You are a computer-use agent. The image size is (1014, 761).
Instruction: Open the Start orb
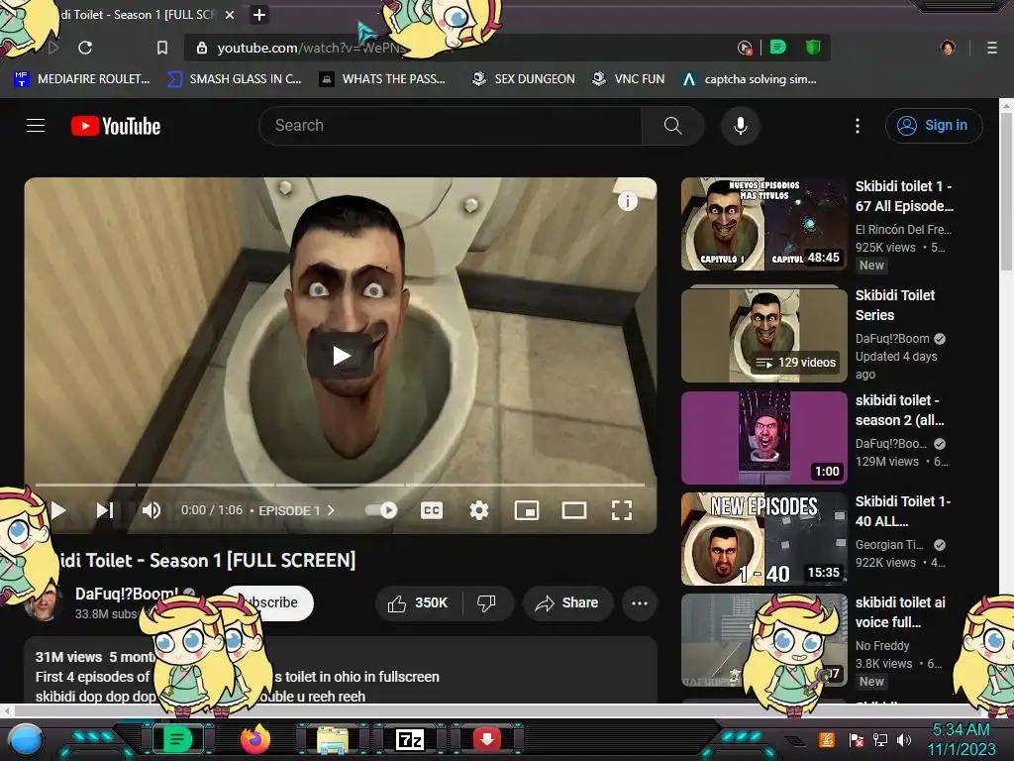tap(26, 740)
